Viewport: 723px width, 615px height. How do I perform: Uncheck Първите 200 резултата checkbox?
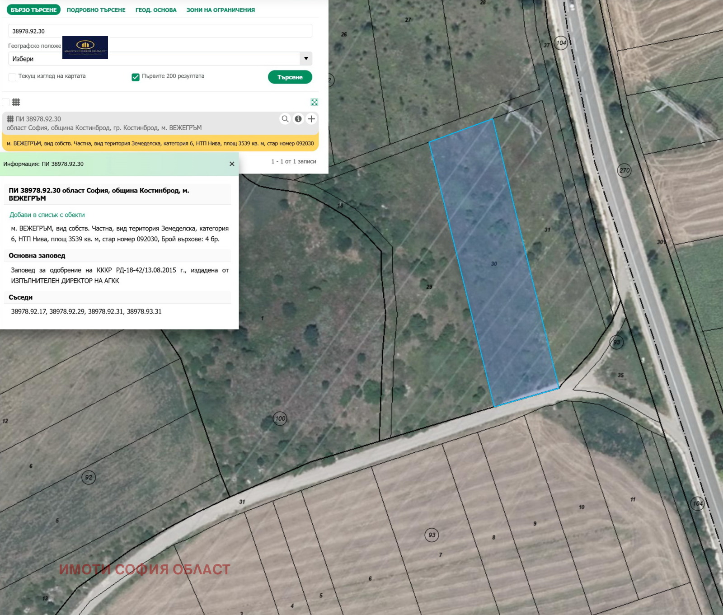[x=136, y=77]
